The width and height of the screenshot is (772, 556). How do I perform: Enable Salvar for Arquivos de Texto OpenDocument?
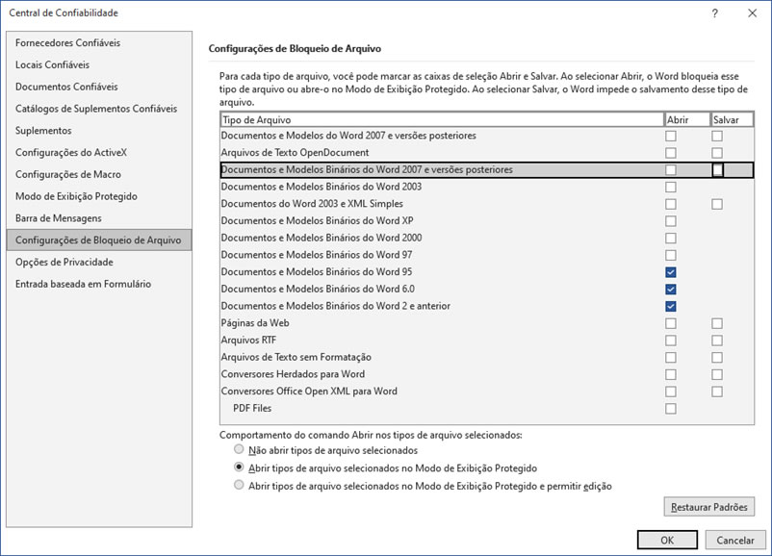point(717,153)
